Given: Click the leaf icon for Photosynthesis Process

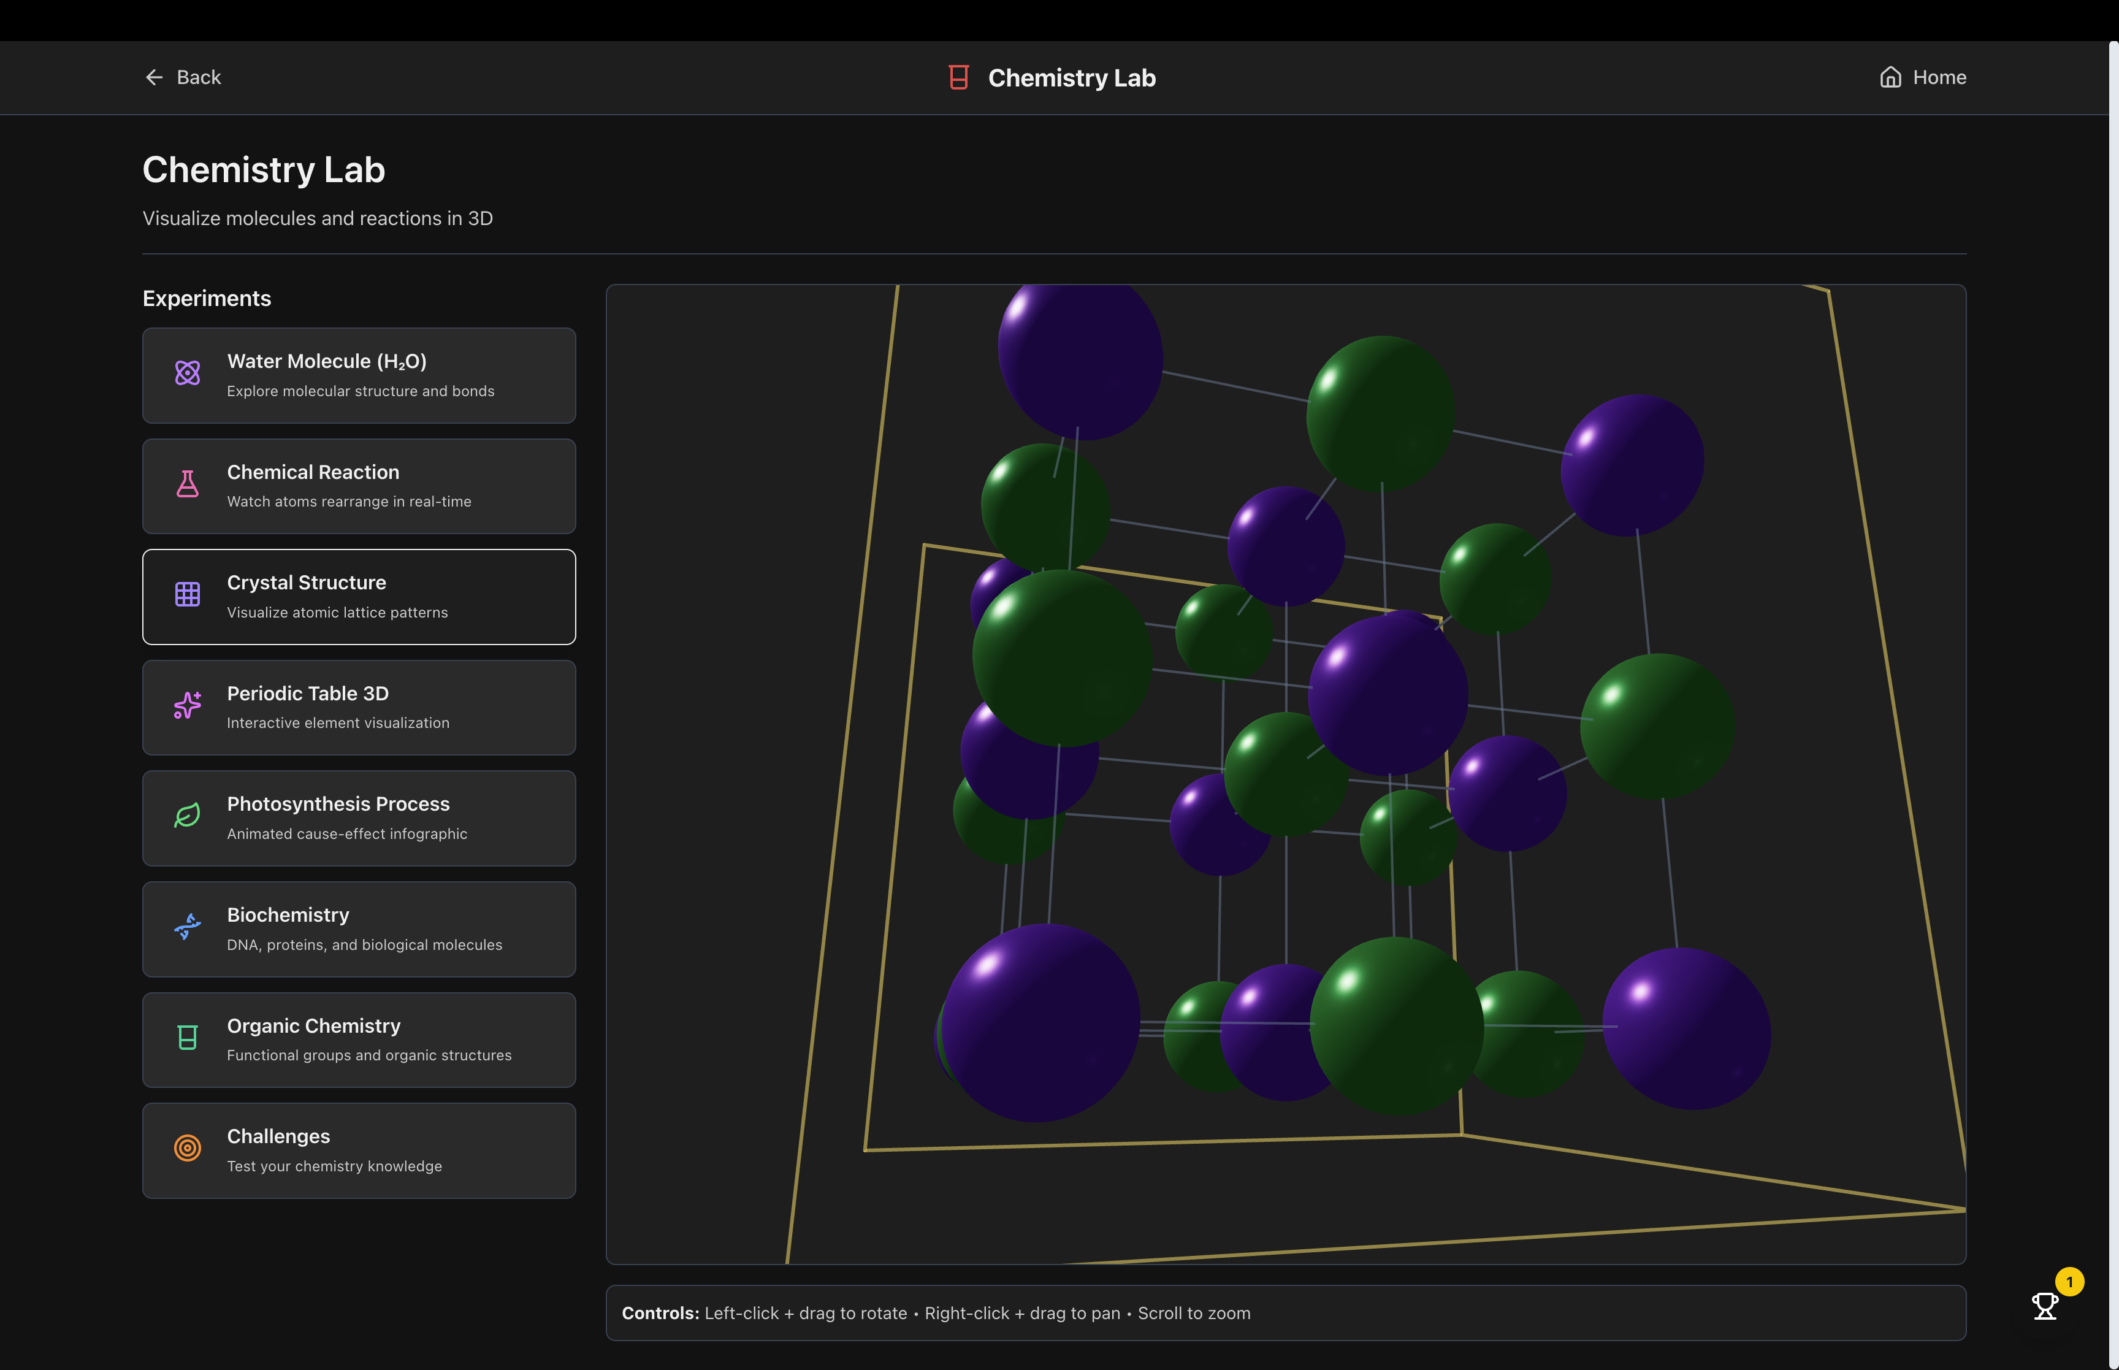Looking at the screenshot, I should pos(187,816).
